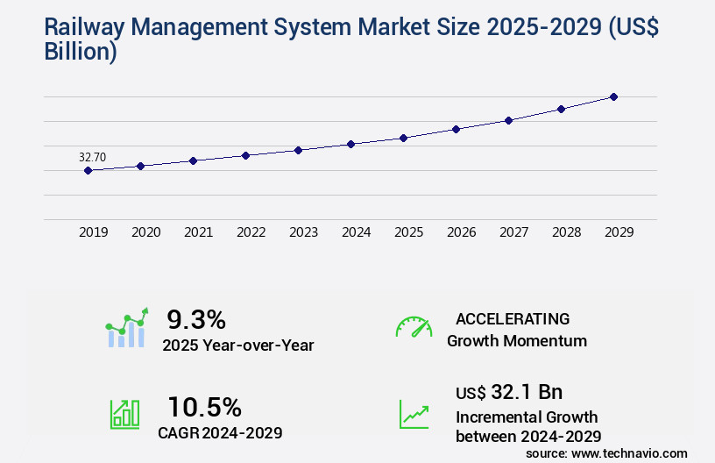Click the 32.70 value label
Screen dimensions: 715x463
pos(92,157)
